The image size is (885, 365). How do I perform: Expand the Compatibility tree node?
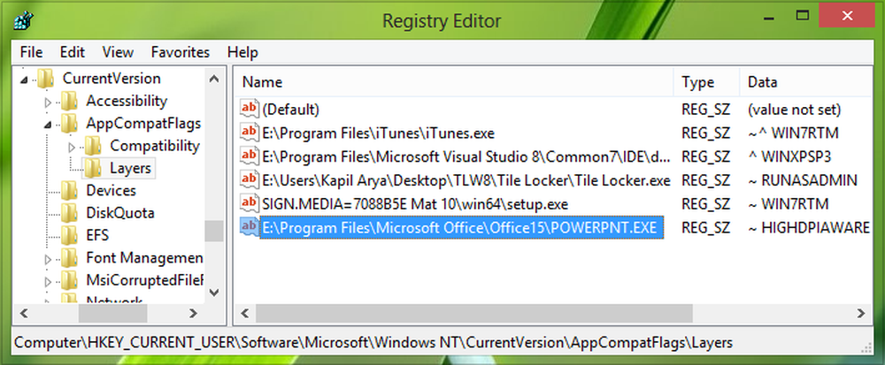[73, 146]
